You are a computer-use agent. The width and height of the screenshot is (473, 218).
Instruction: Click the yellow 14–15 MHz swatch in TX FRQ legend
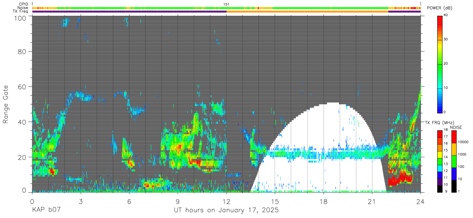[x=440, y=154]
